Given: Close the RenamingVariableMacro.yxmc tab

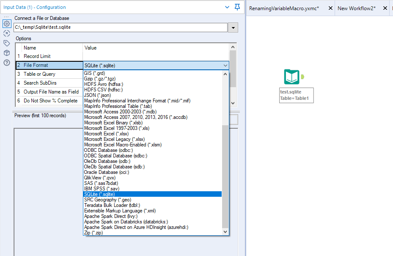Looking at the screenshot, I should pos(330,8).
